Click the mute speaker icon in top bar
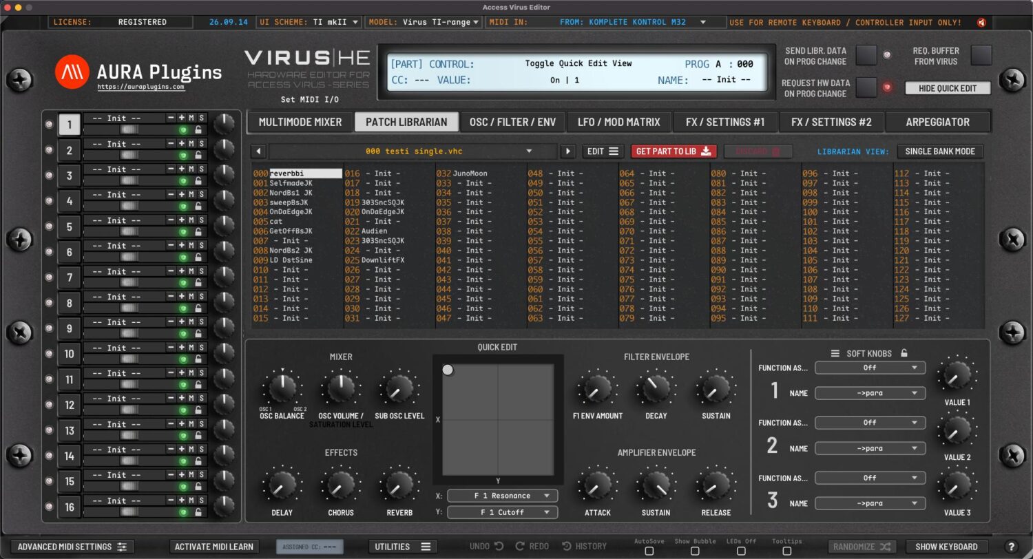This screenshot has width=1033, height=559. 981,22
